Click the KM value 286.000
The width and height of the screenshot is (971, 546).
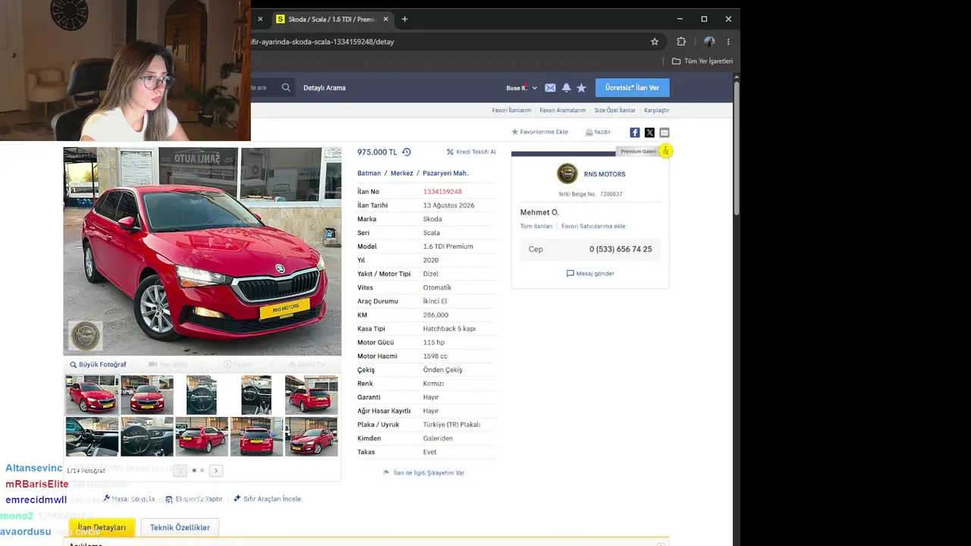[x=435, y=315]
